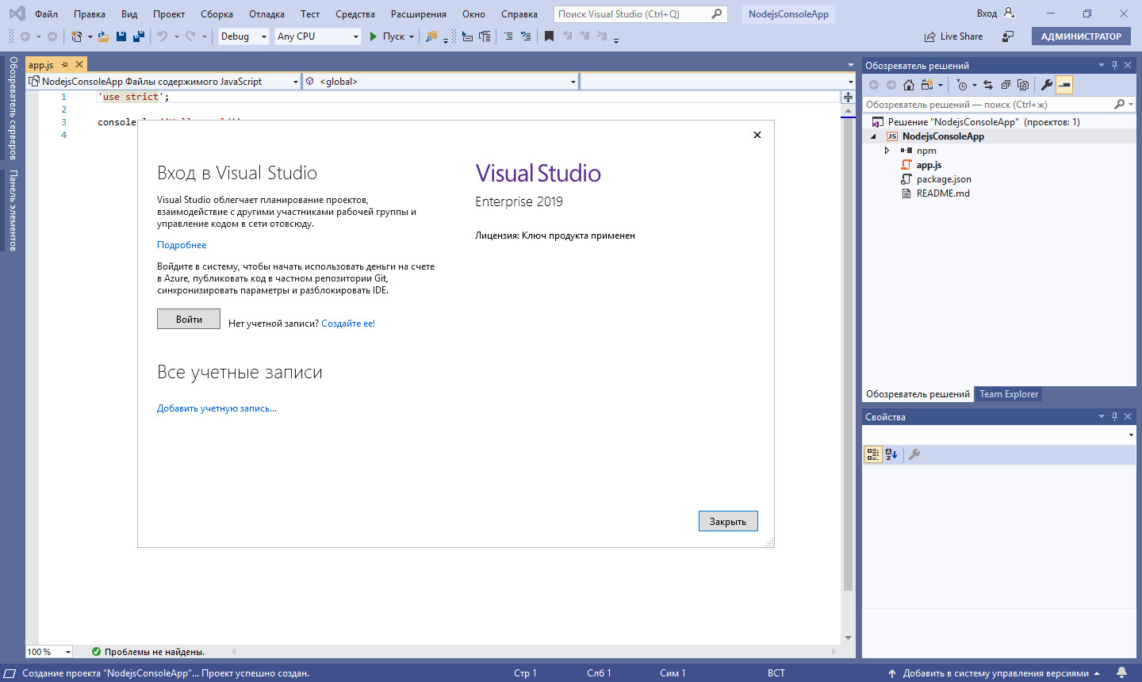Open the Обозреватель серверов side panel
1142x682 pixels.
pyautogui.click(x=13, y=109)
